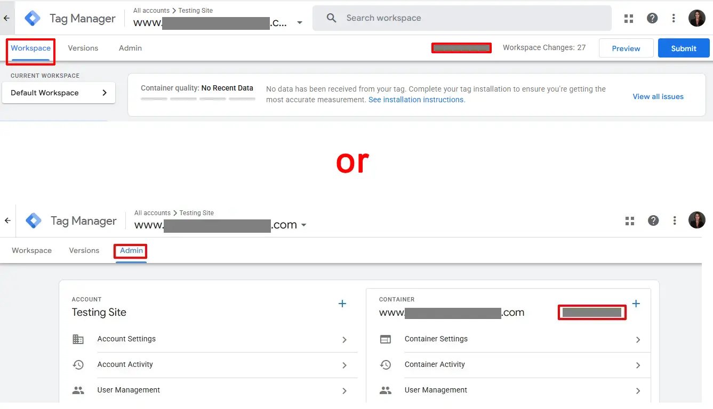Click the people icon for container User Management

(386, 390)
